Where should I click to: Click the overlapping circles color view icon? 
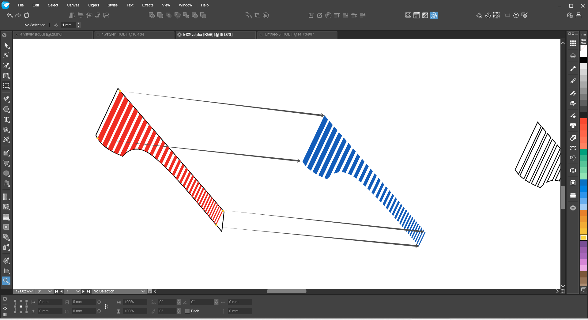click(434, 15)
